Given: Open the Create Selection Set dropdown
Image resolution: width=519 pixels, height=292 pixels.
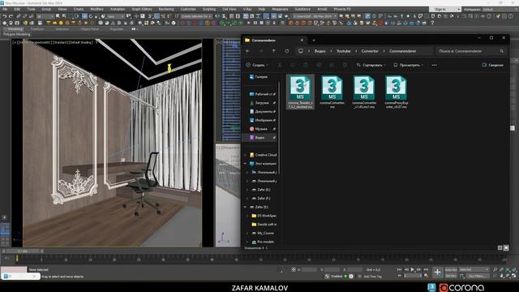Looking at the screenshot, I should pos(196,16).
